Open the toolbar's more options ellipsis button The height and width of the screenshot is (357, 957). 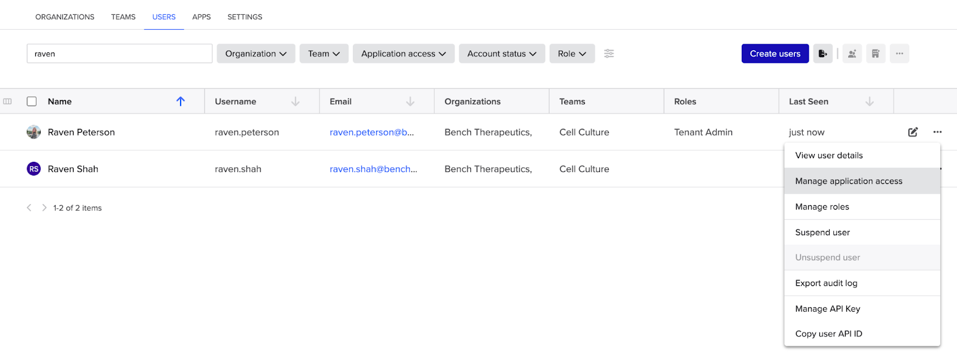899,54
